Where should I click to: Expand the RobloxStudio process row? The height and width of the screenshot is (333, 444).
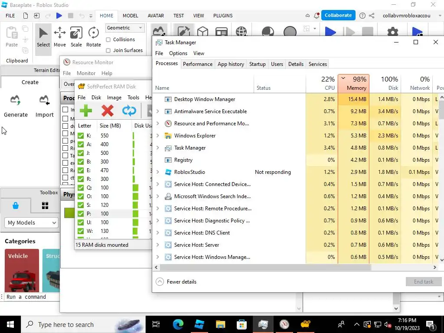[158, 172]
